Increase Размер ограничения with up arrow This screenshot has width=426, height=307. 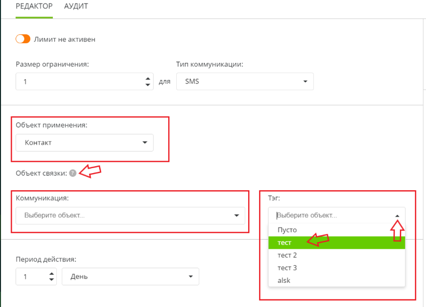pos(148,79)
